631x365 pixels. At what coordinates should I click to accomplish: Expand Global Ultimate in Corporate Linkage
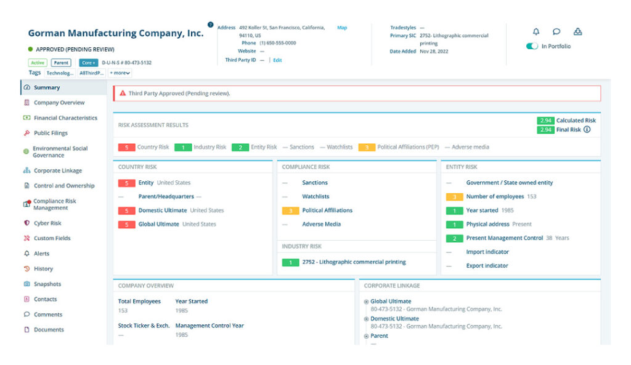coord(366,302)
